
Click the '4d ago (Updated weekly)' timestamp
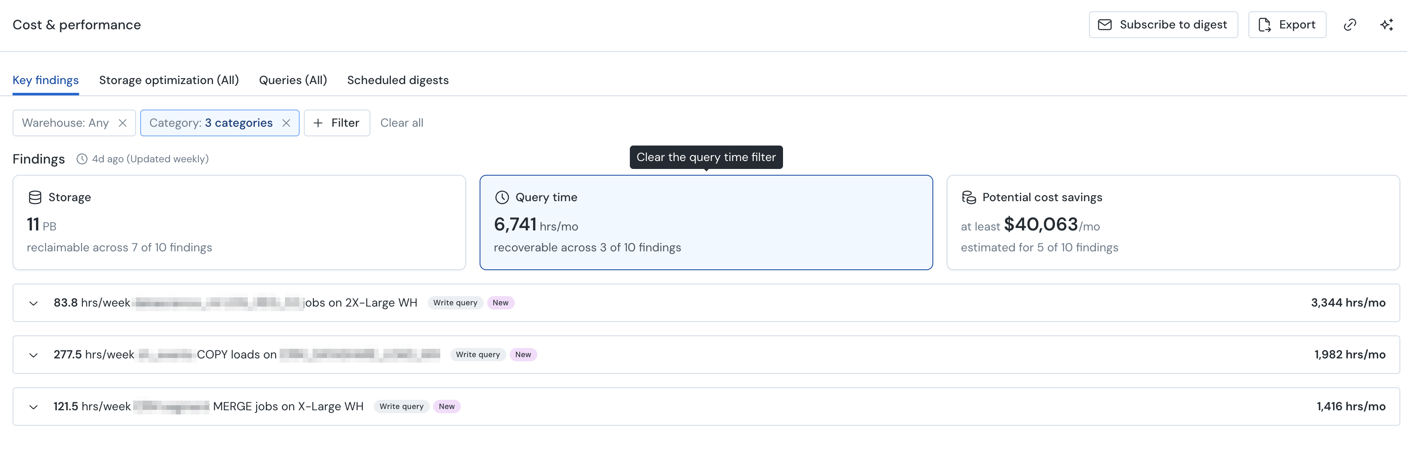click(x=150, y=159)
